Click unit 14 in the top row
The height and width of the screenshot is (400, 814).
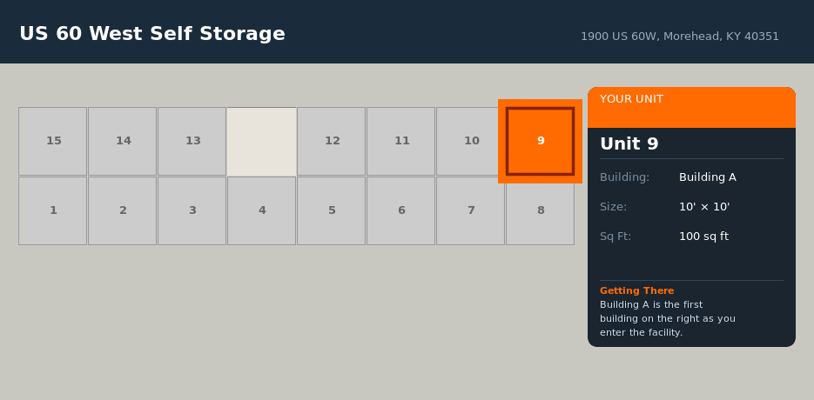pos(123,141)
